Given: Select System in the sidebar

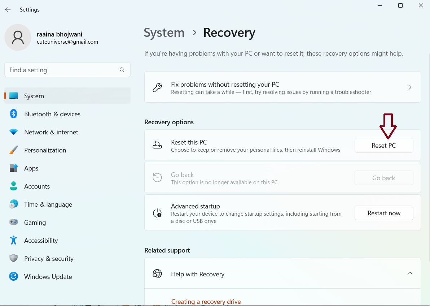Looking at the screenshot, I should click(34, 96).
